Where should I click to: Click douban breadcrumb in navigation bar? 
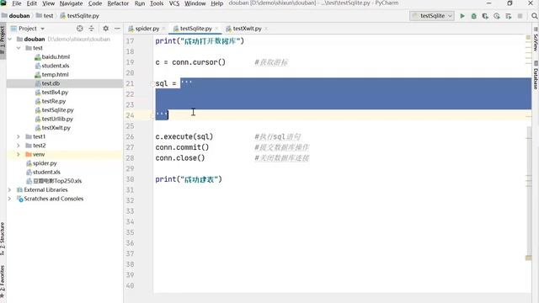click(x=16, y=16)
